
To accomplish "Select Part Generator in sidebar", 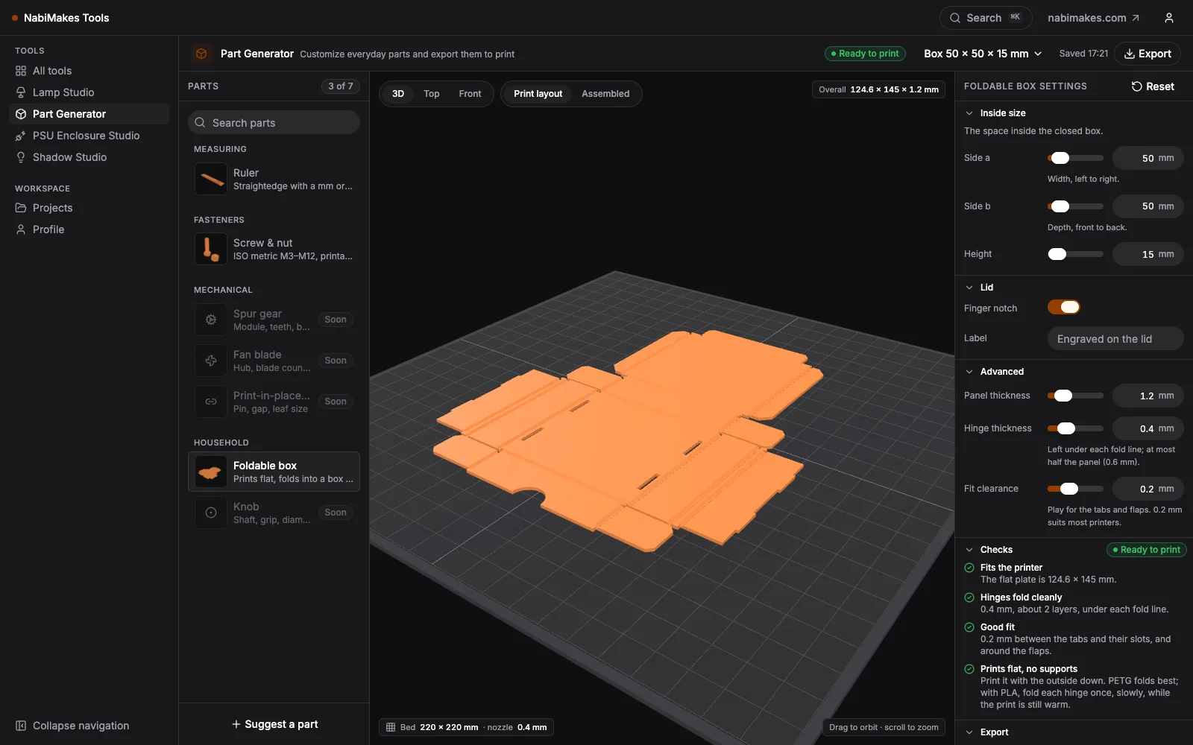I will point(89,114).
